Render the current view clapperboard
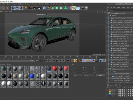Screen dimensions: 133x100 [31, 8]
